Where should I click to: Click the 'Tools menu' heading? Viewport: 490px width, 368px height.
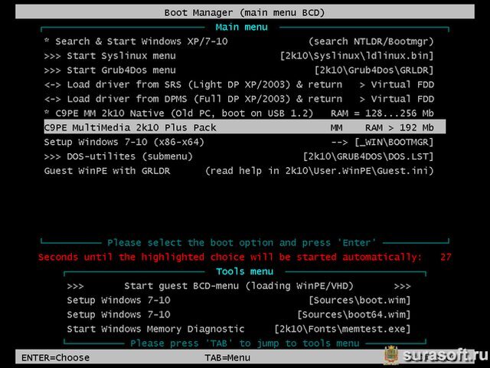point(244,271)
